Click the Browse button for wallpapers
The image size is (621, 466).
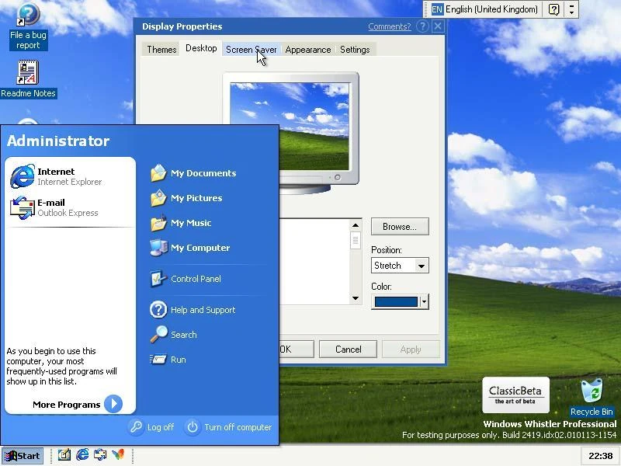click(x=400, y=226)
